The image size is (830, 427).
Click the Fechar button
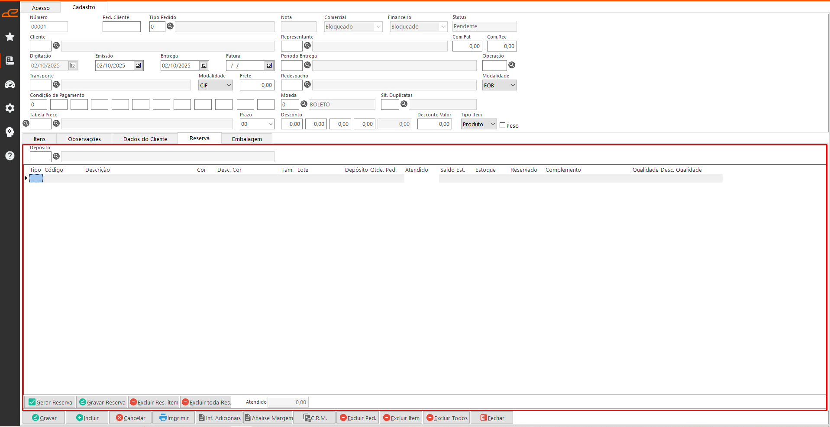click(x=492, y=418)
